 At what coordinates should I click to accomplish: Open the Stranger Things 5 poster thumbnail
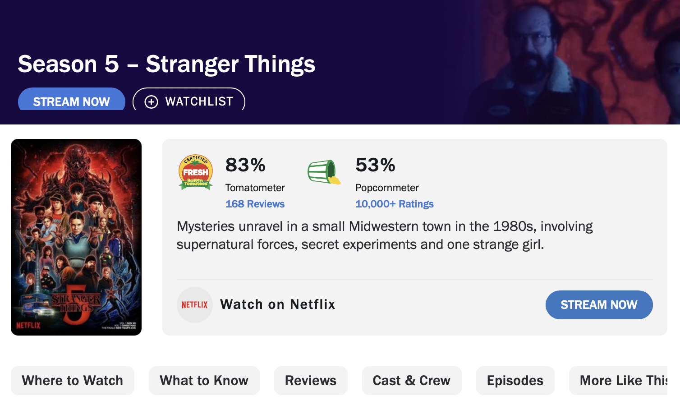[76, 237]
